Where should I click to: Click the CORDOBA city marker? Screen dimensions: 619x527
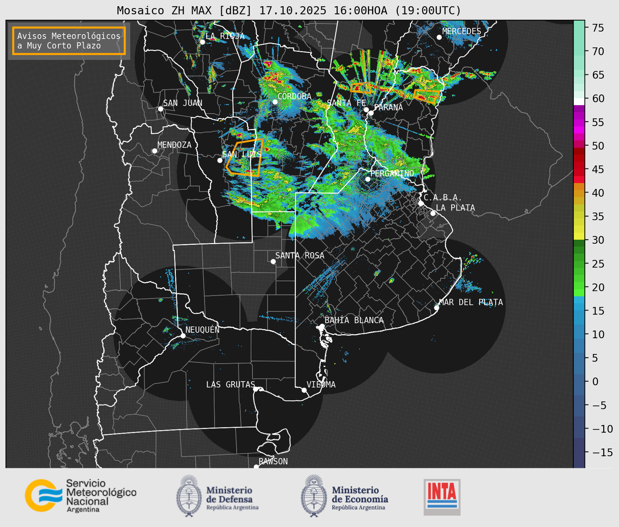coord(275,102)
